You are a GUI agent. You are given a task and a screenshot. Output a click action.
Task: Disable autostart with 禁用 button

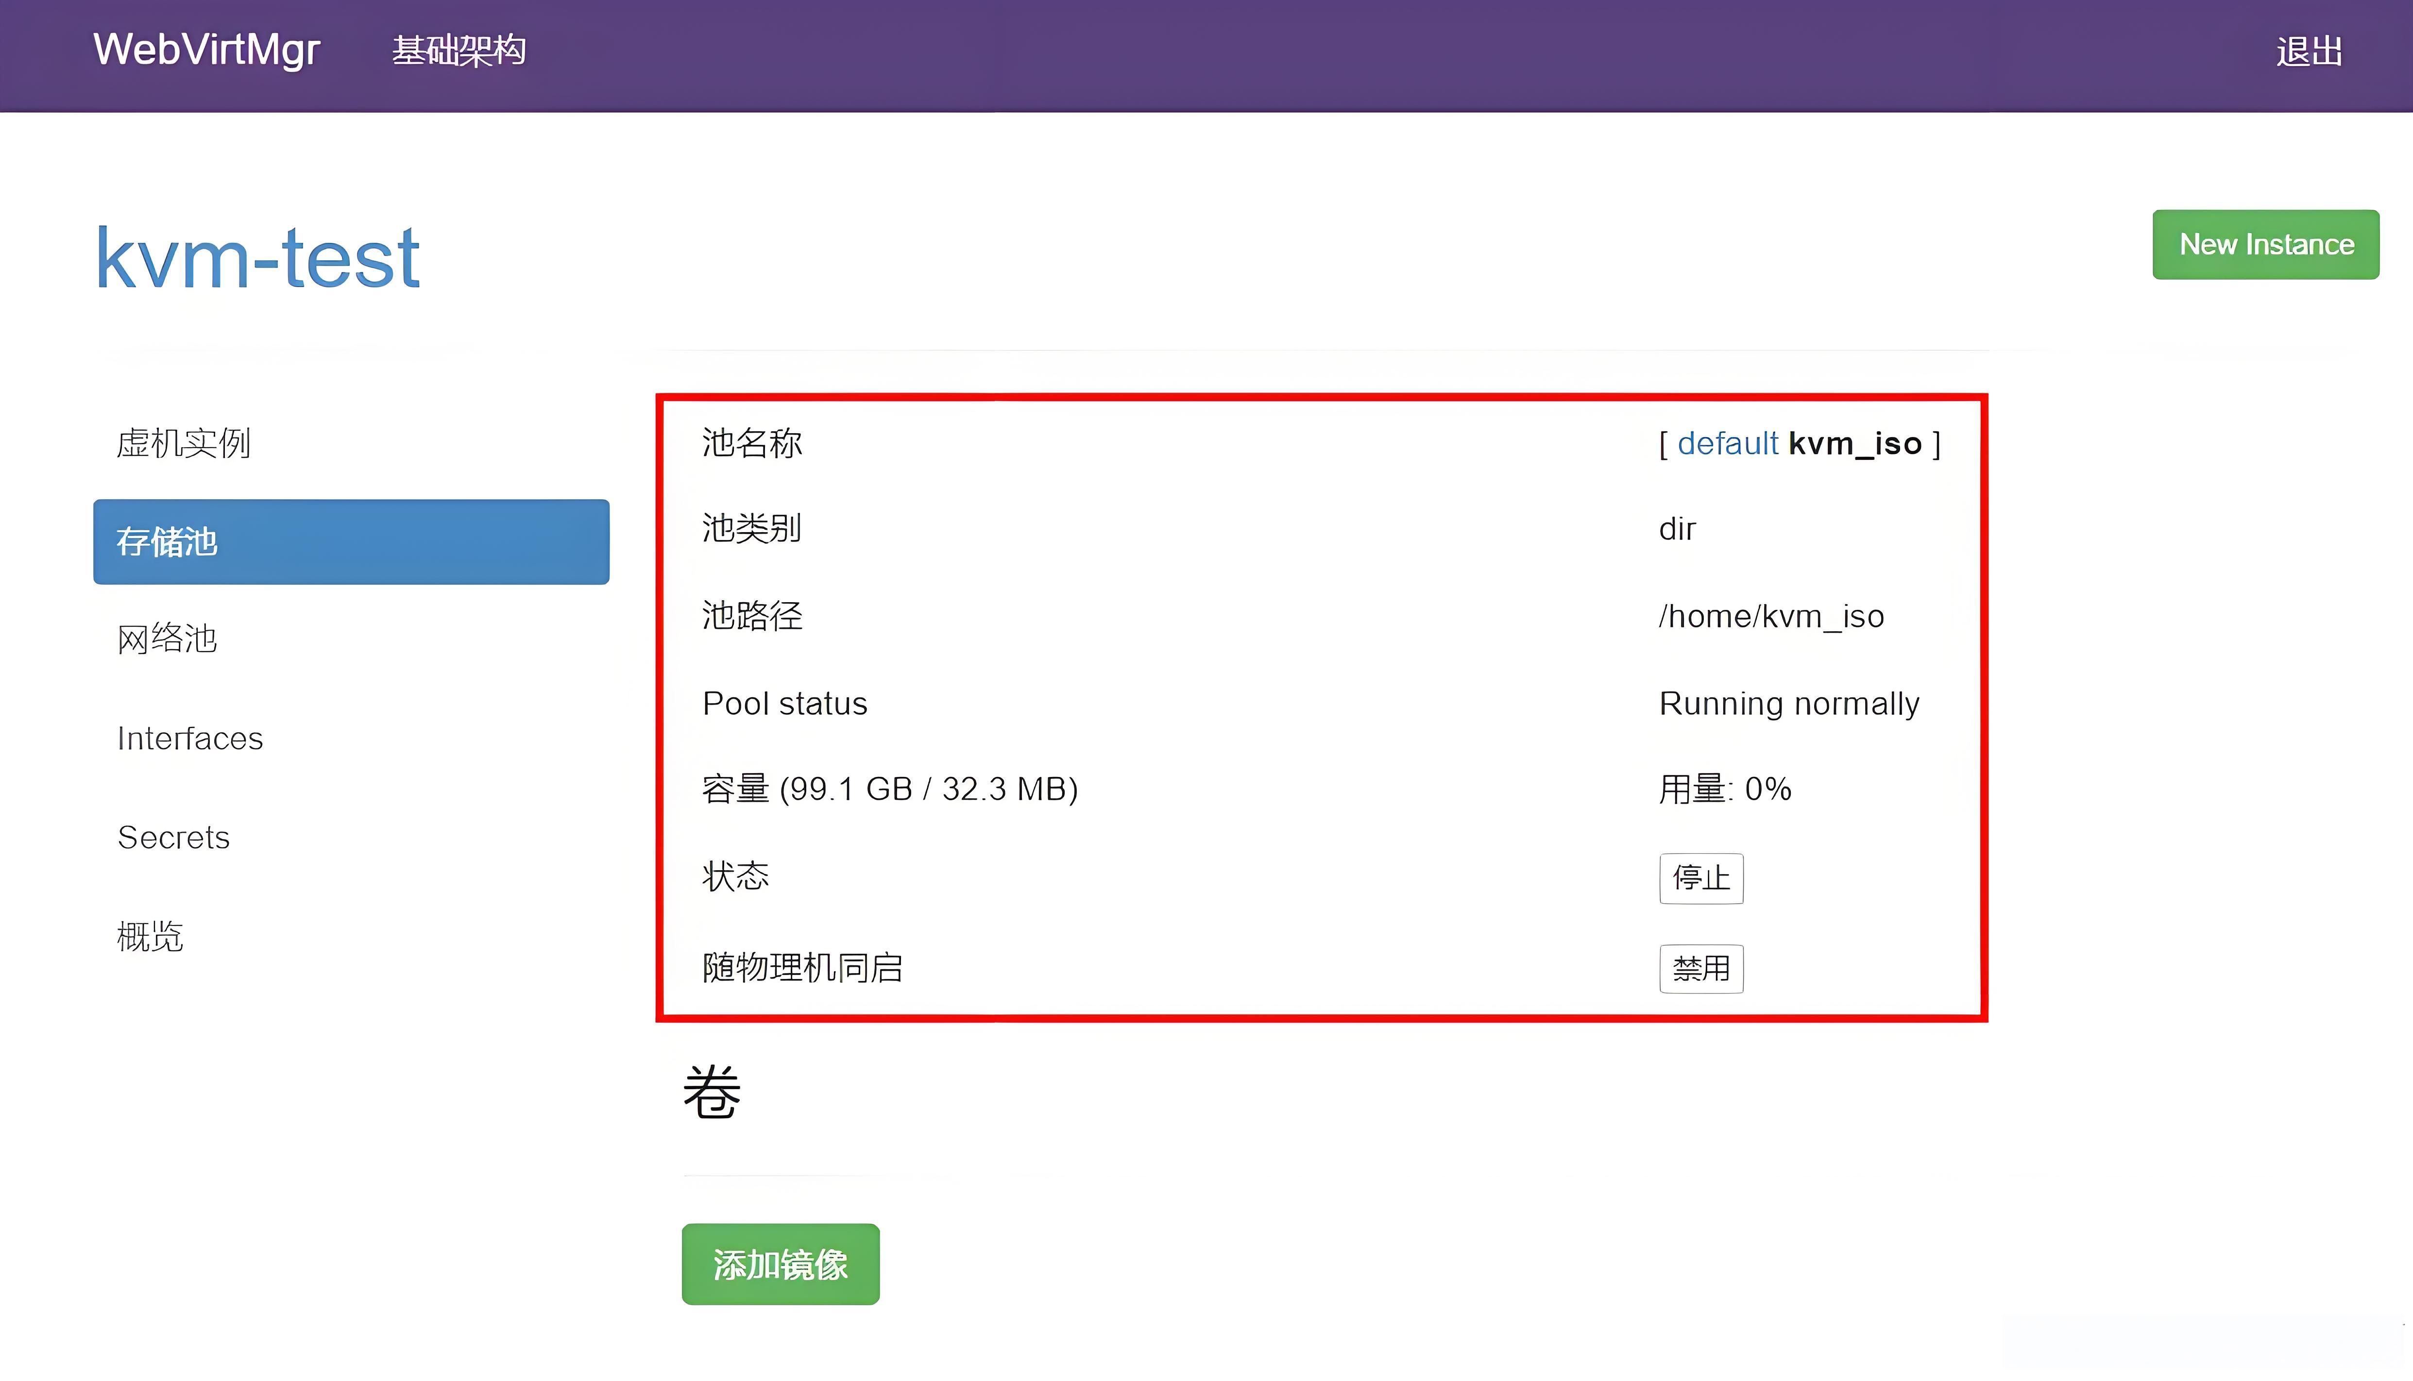point(1701,968)
